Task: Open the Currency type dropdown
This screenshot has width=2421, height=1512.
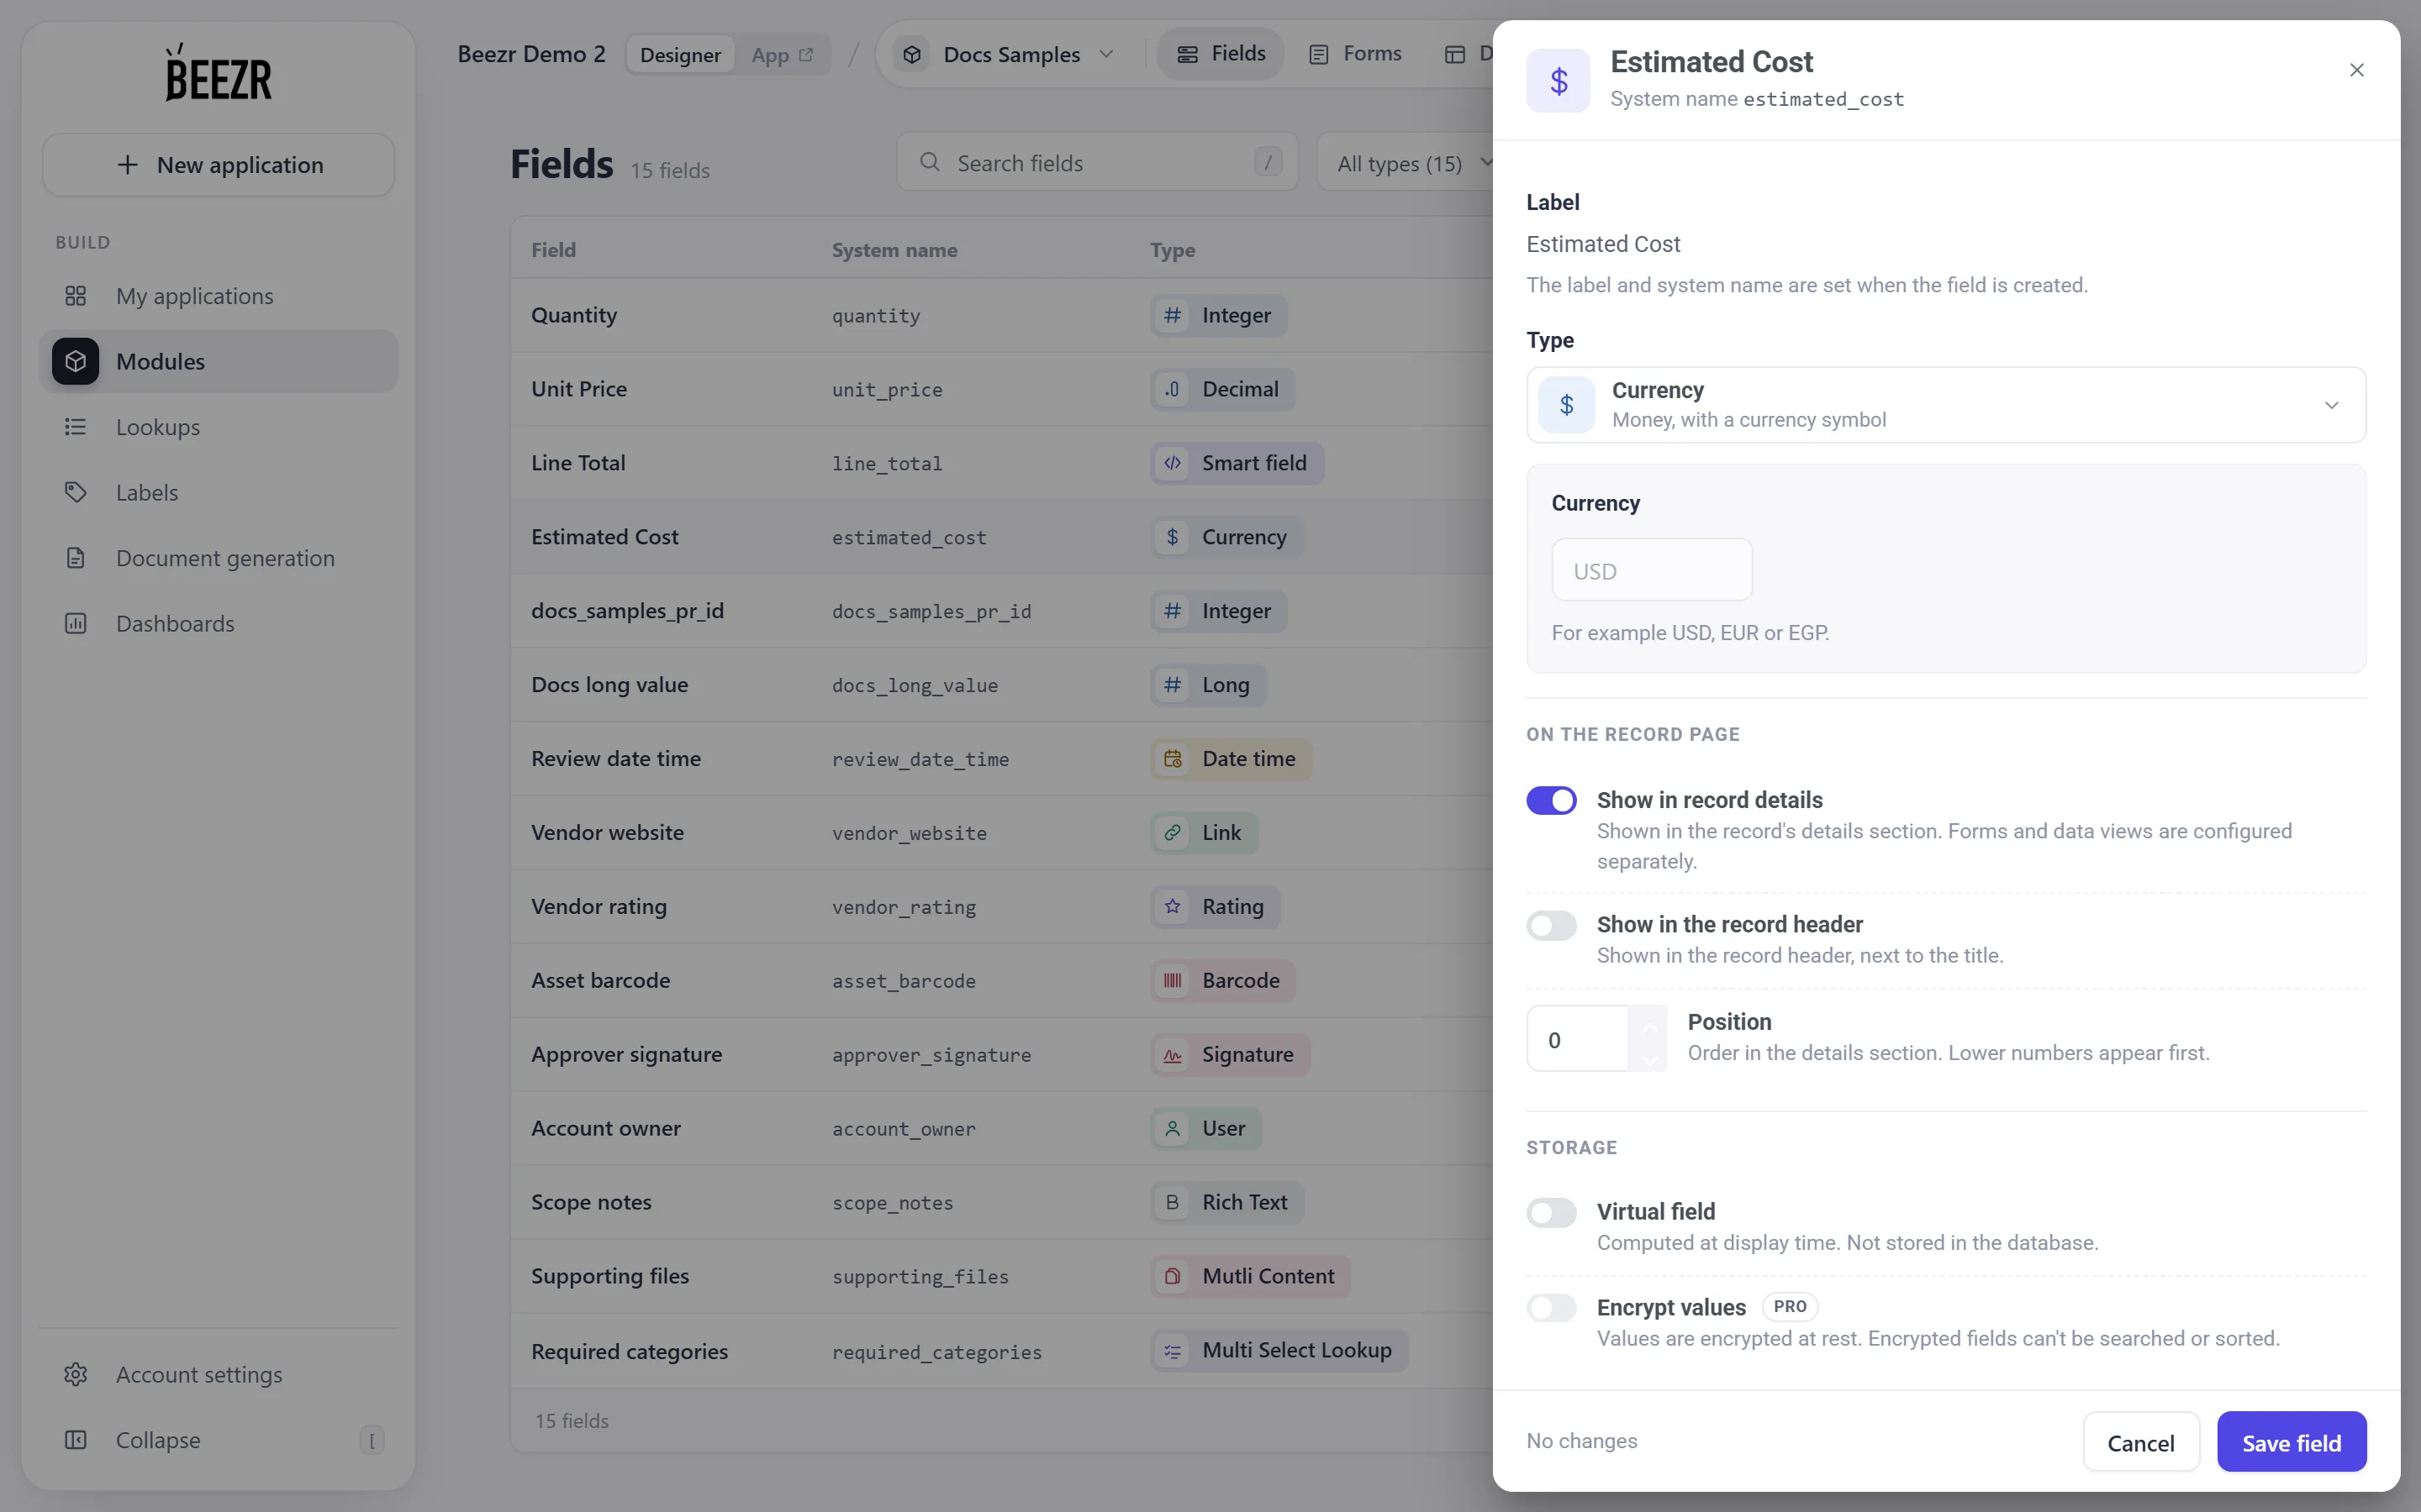Action: pyautogui.click(x=1946, y=405)
